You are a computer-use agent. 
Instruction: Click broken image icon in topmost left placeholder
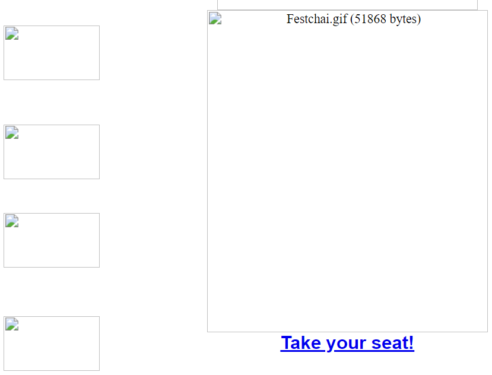coord(12,34)
